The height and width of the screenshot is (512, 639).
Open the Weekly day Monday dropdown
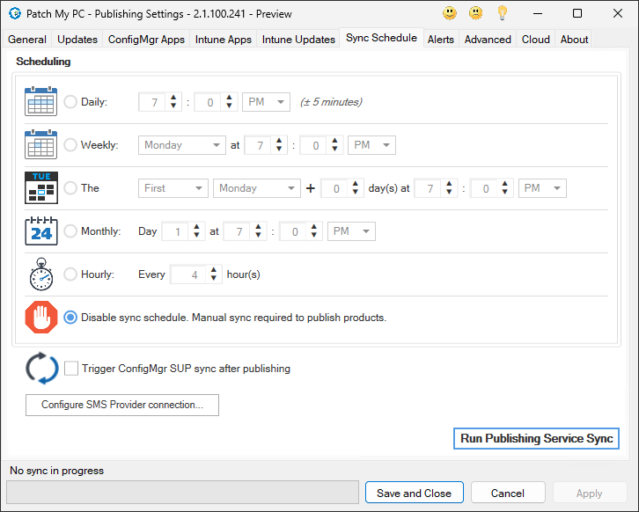(x=182, y=145)
